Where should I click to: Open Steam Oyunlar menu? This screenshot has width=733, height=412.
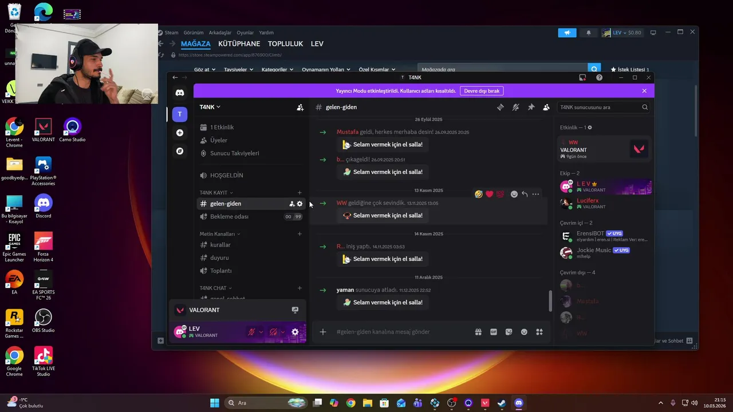pyautogui.click(x=245, y=33)
